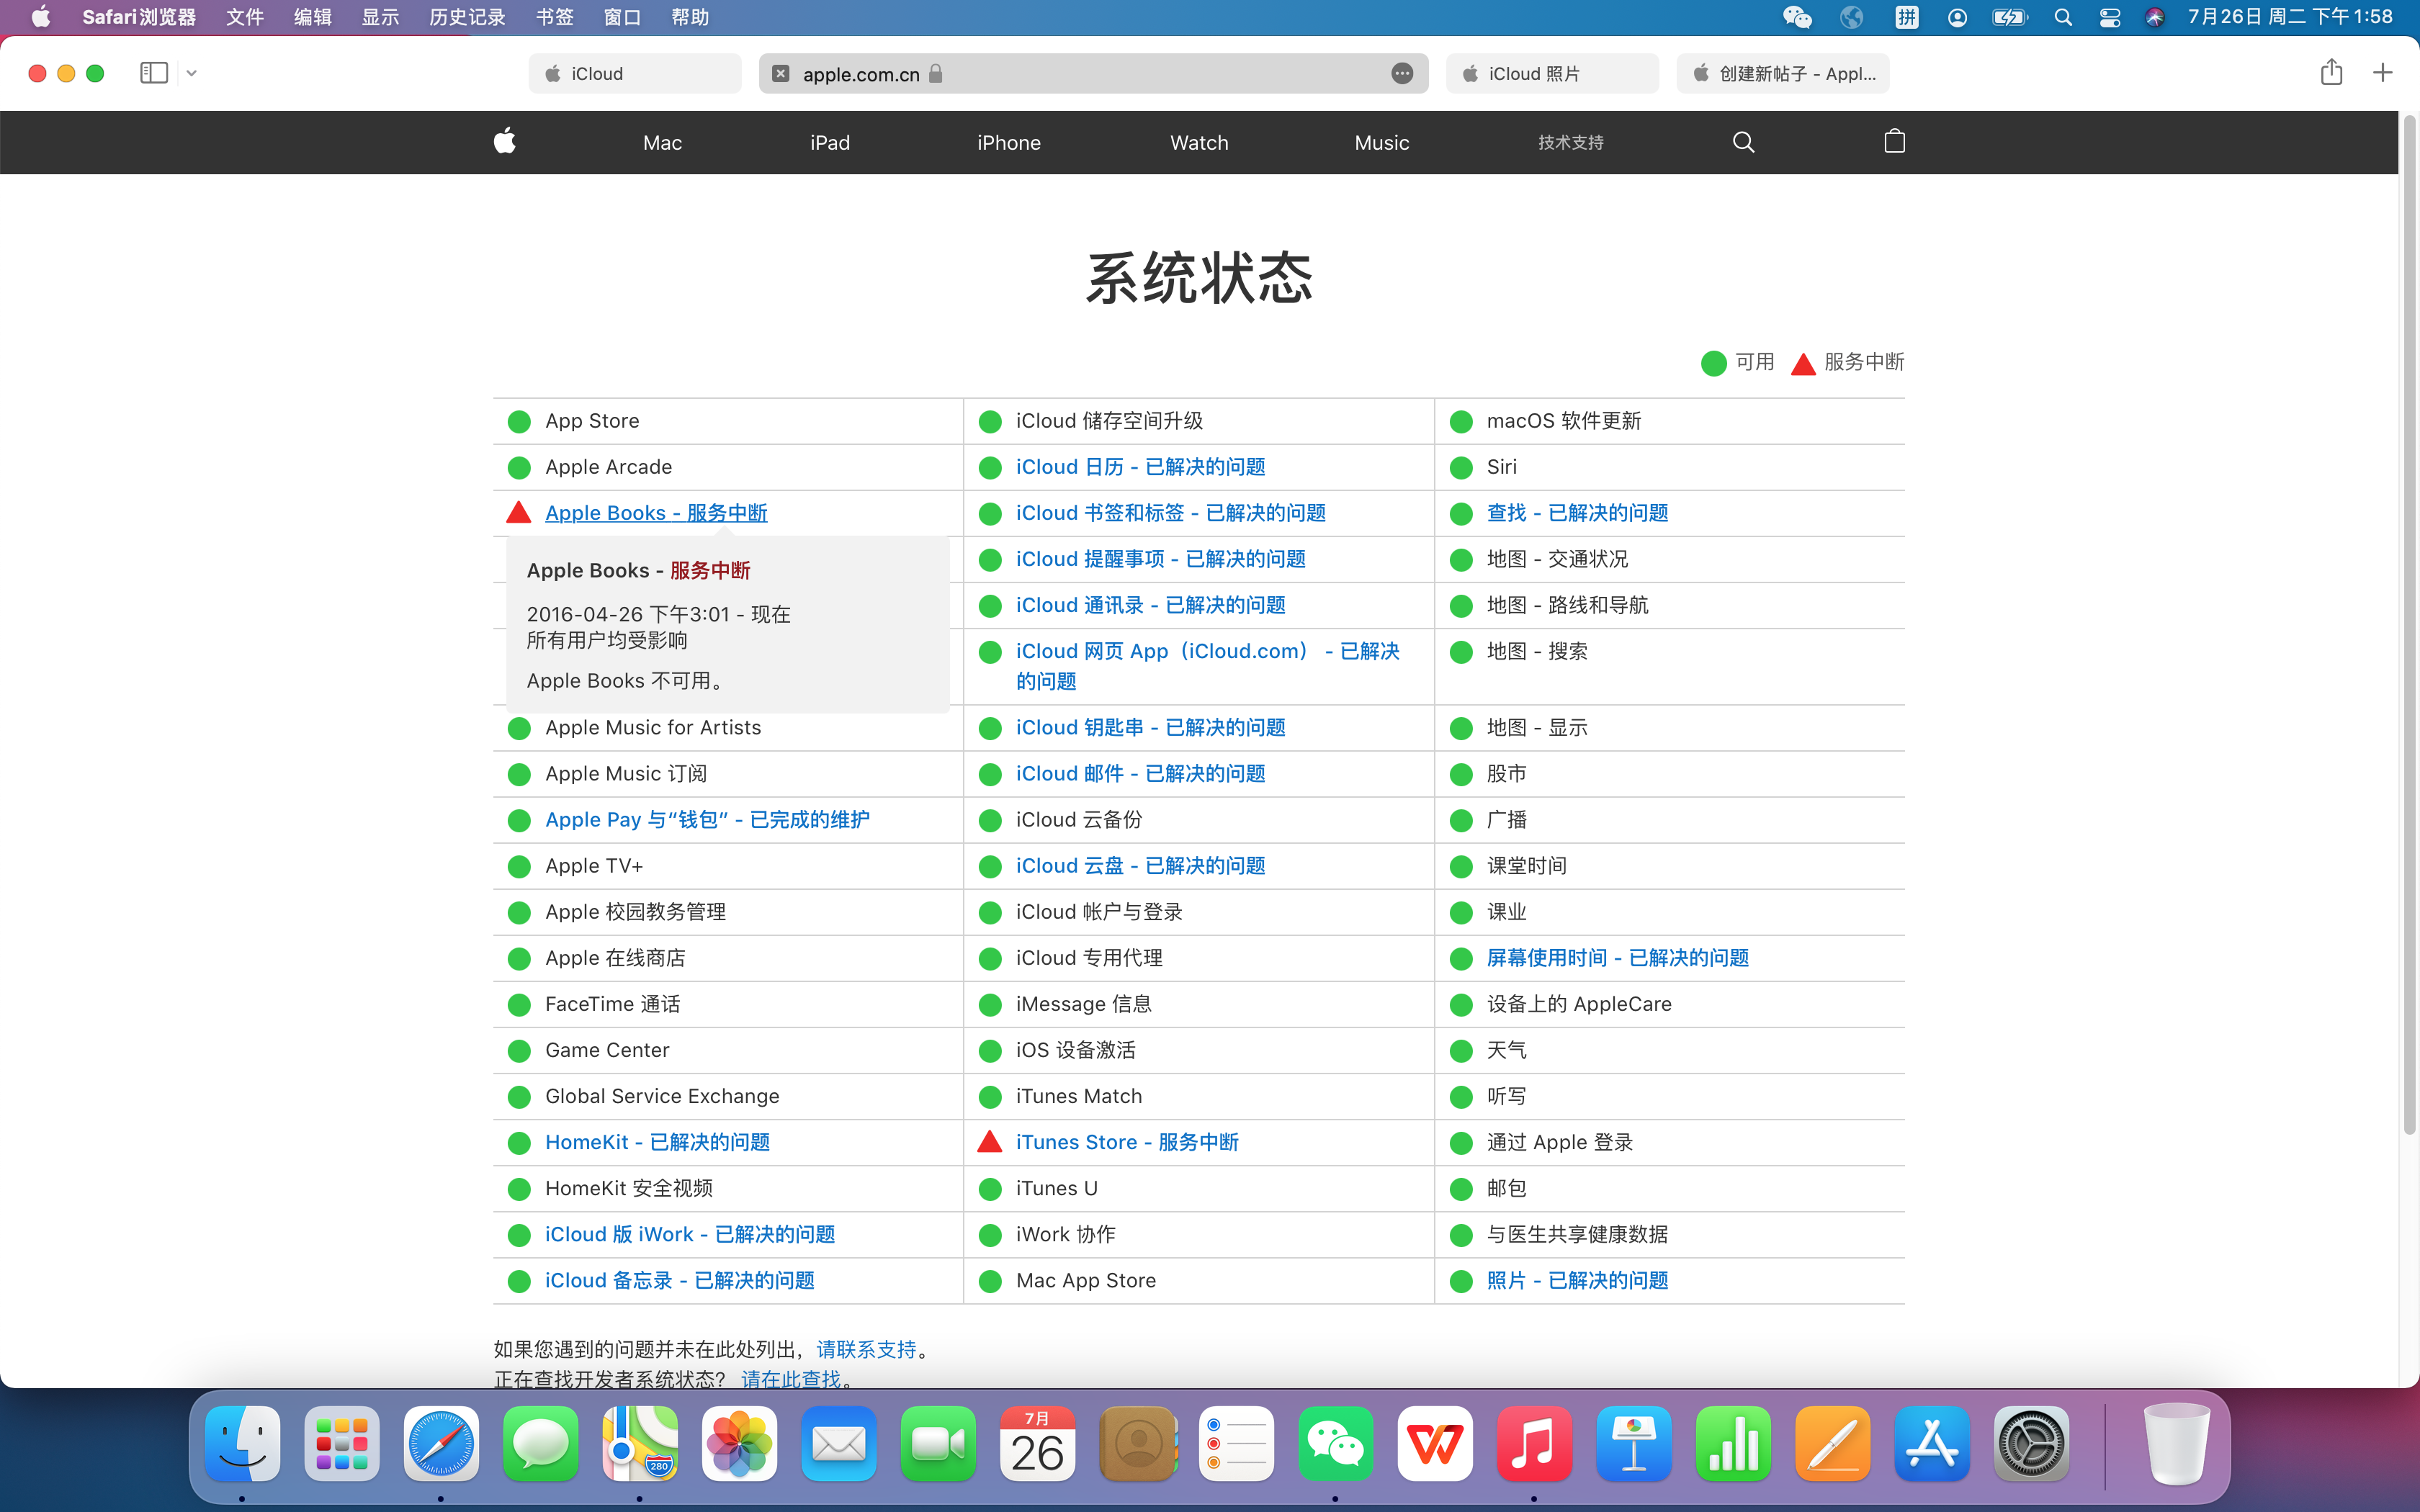Image resolution: width=2420 pixels, height=1512 pixels.
Task: Open System Preferences gear in Dock
Action: (2031, 1444)
